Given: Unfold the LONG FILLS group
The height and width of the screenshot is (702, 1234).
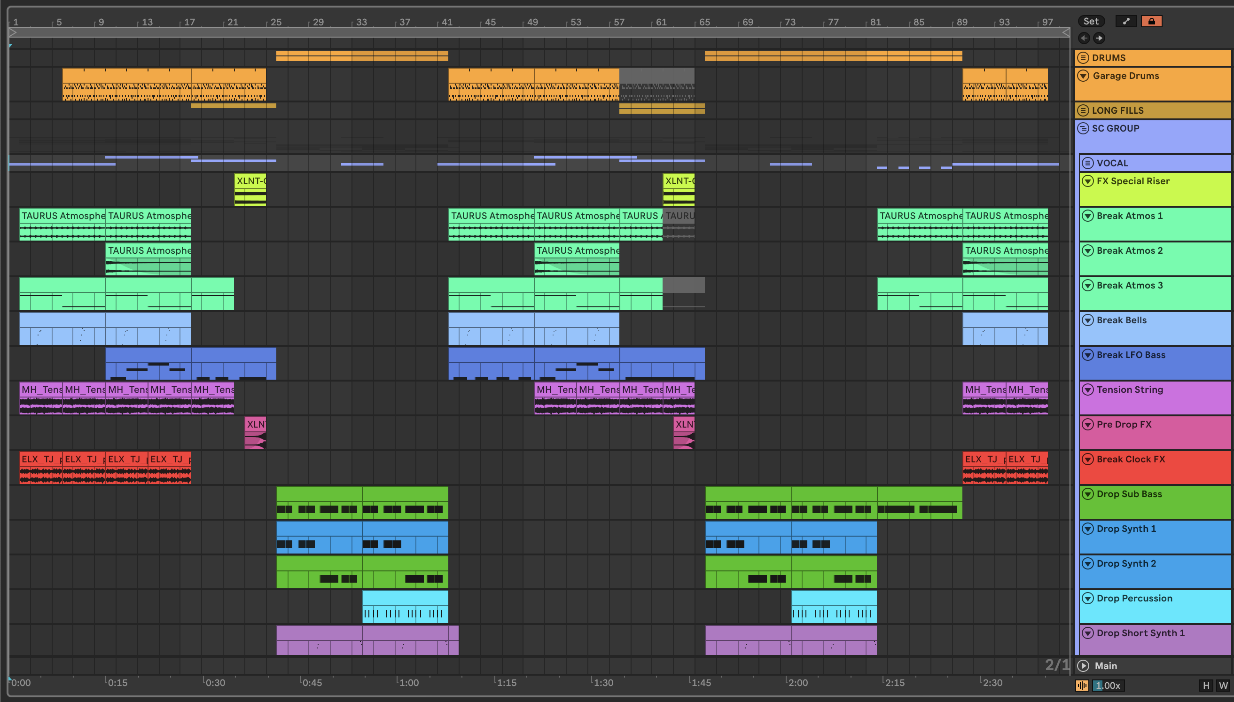Looking at the screenshot, I should (1083, 110).
